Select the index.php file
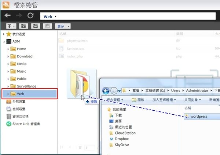 click(x=70, y=56)
